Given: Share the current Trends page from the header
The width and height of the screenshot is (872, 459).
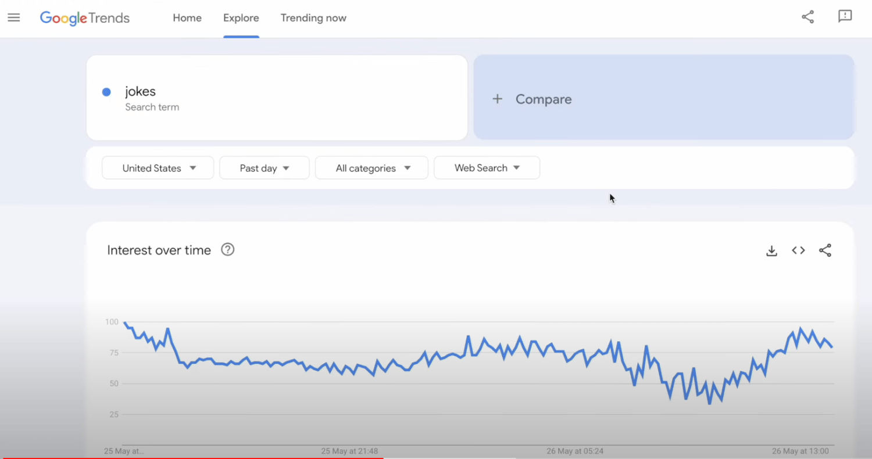Looking at the screenshot, I should (x=807, y=17).
